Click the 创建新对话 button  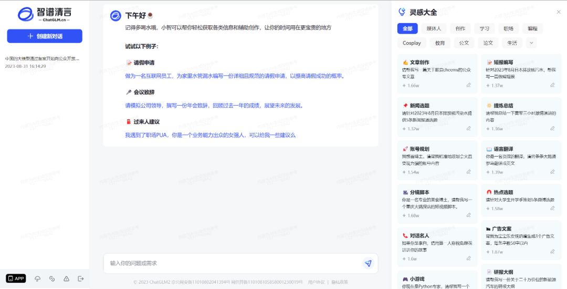45,36
